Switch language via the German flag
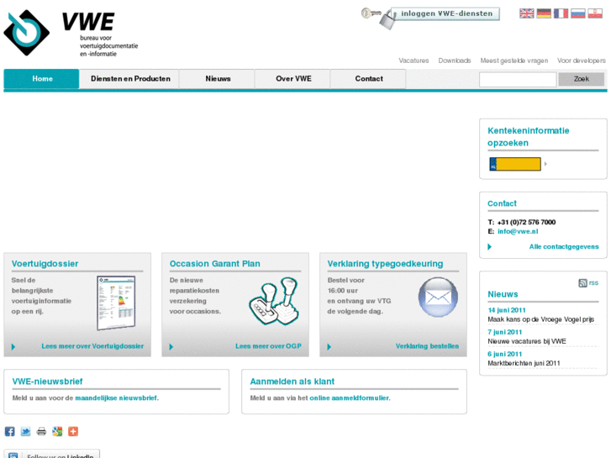This screenshot has height=458, width=611. pos(544,13)
